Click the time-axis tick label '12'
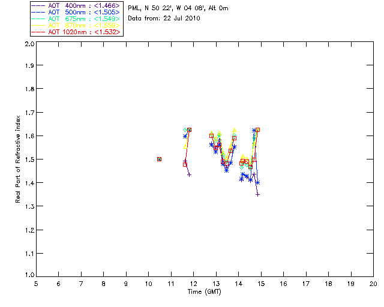The width and height of the screenshot is (384, 307). (193, 284)
